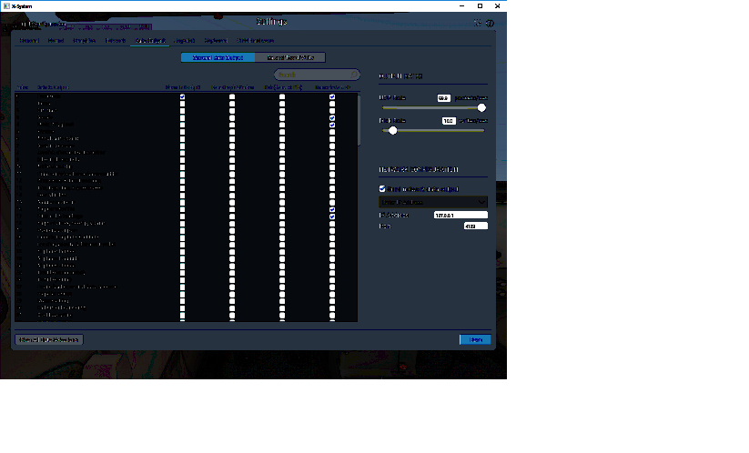Switch to the Graphics tab
749x453 pixels.
click(84, 41)
